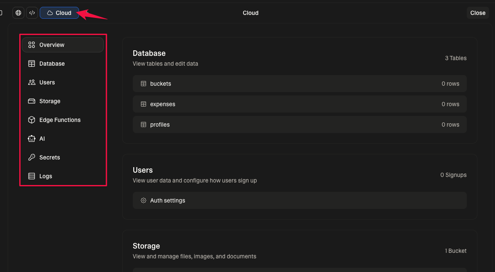
Task: Close the Cloud panel
Action: [x=477, y=12]
